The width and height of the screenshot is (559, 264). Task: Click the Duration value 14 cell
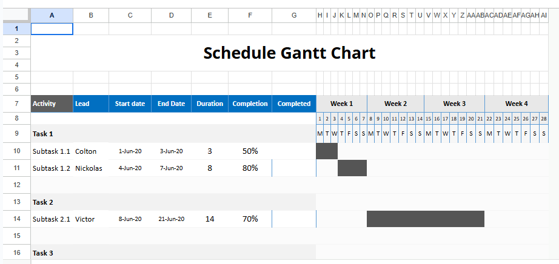210,219
